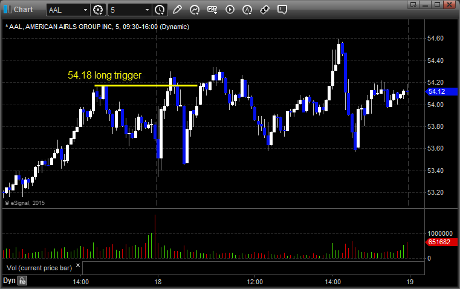Click the 54.40 price axis label
The image size is (460, 289).
coord(435,60)
